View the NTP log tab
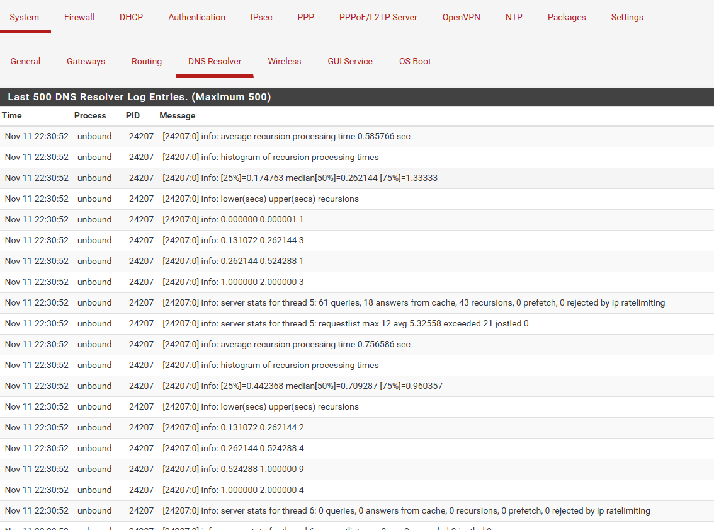 tap(514, 17)
